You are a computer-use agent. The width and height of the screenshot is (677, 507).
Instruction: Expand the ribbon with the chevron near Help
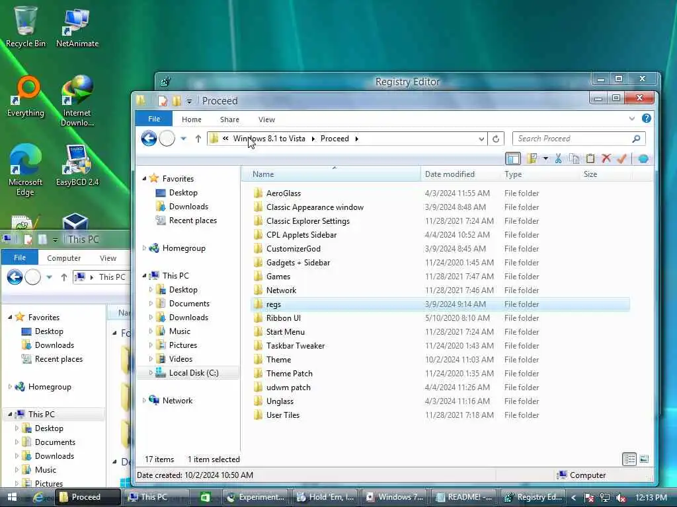pyautogui.click(x=632, y=119)
